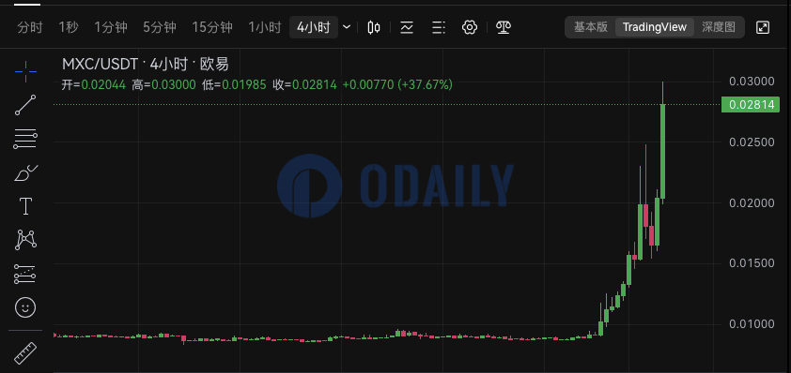
Task: Click the 高=0.03000 high value
Action: pos(164,85)
